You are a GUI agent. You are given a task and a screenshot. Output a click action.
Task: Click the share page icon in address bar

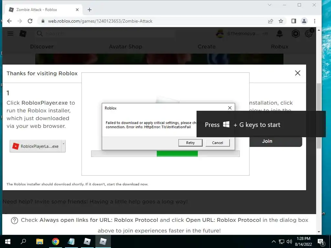click(x=271, y=21)
